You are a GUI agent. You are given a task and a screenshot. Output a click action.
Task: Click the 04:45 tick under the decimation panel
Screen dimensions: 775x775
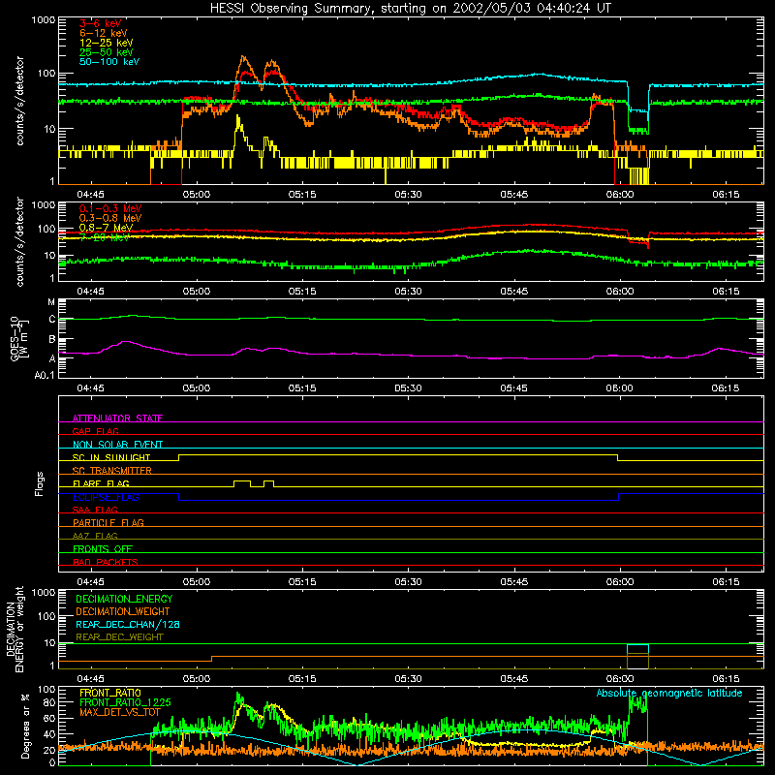(90, 679)
